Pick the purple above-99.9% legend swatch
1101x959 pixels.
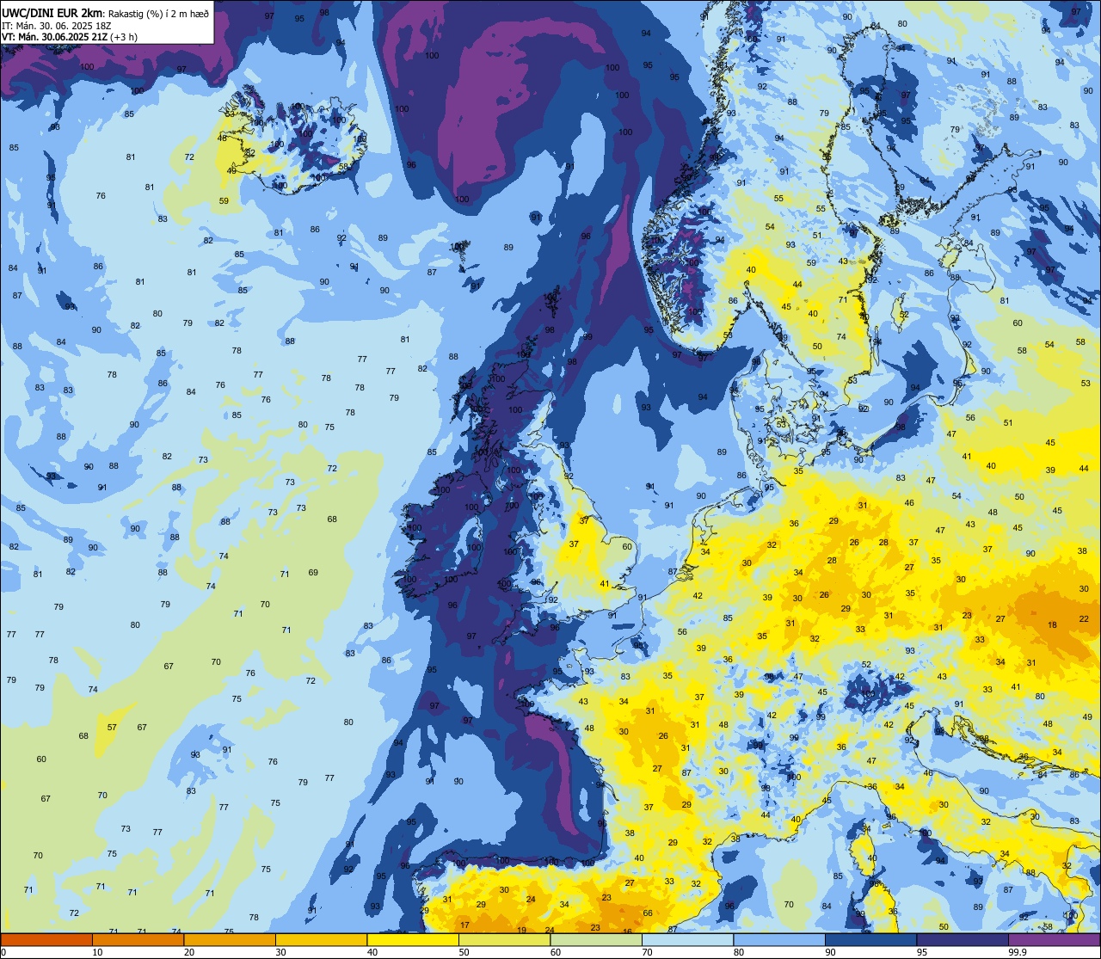pos(1054,940)
